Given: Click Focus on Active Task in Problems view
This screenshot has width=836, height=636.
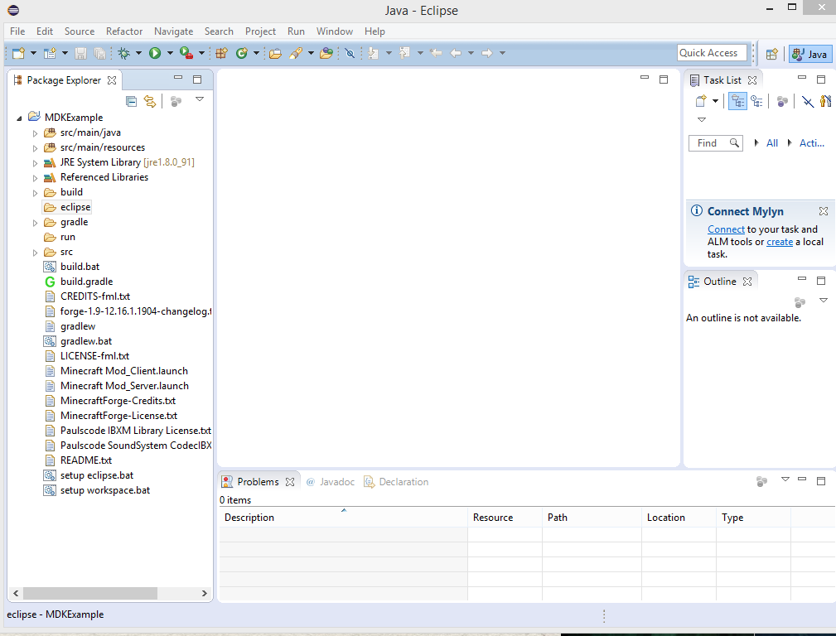Looking at the screenshot, I should 762,482.
